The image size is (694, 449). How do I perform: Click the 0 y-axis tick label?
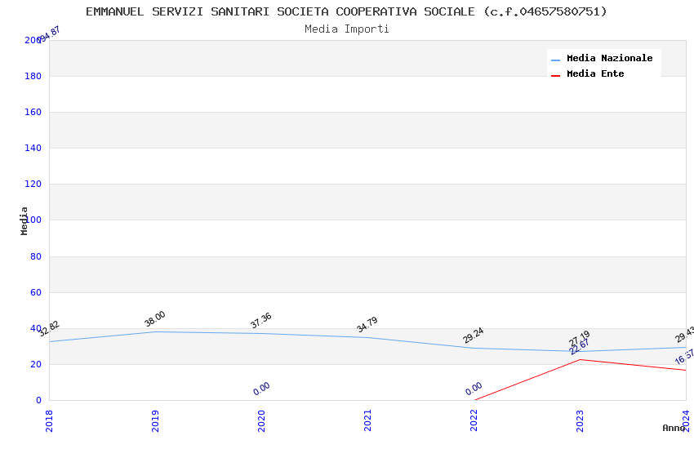[39, 400]
